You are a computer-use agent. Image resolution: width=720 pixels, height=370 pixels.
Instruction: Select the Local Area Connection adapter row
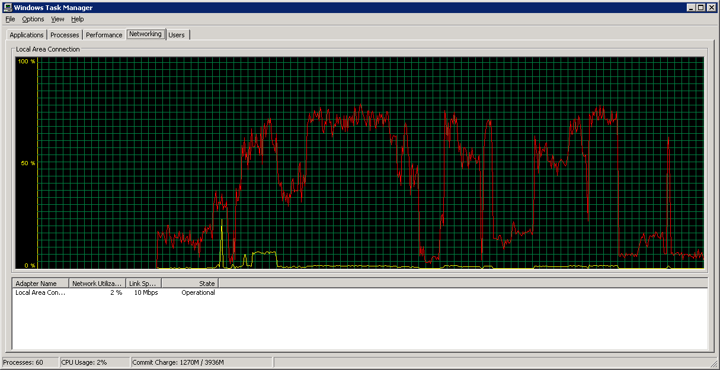pos(40,292)
